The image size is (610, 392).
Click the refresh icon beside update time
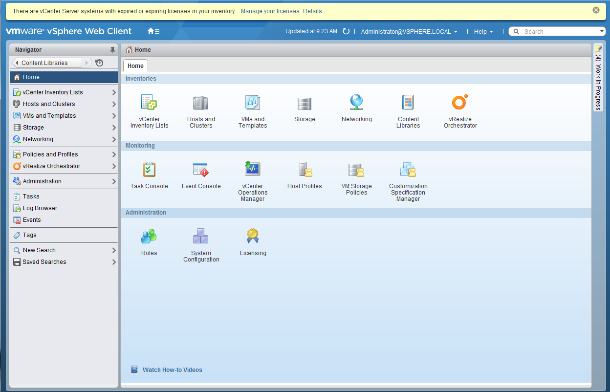pyautogui.click(x=346, y=31)
